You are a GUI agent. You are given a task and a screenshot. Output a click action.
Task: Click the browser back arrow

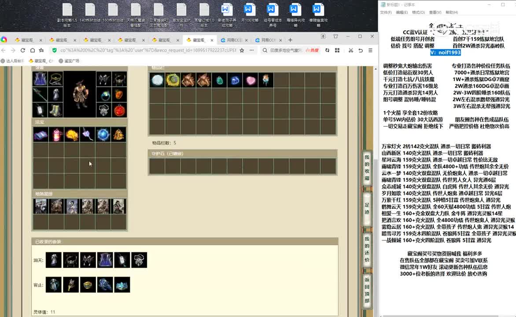(x=4, y=50)
